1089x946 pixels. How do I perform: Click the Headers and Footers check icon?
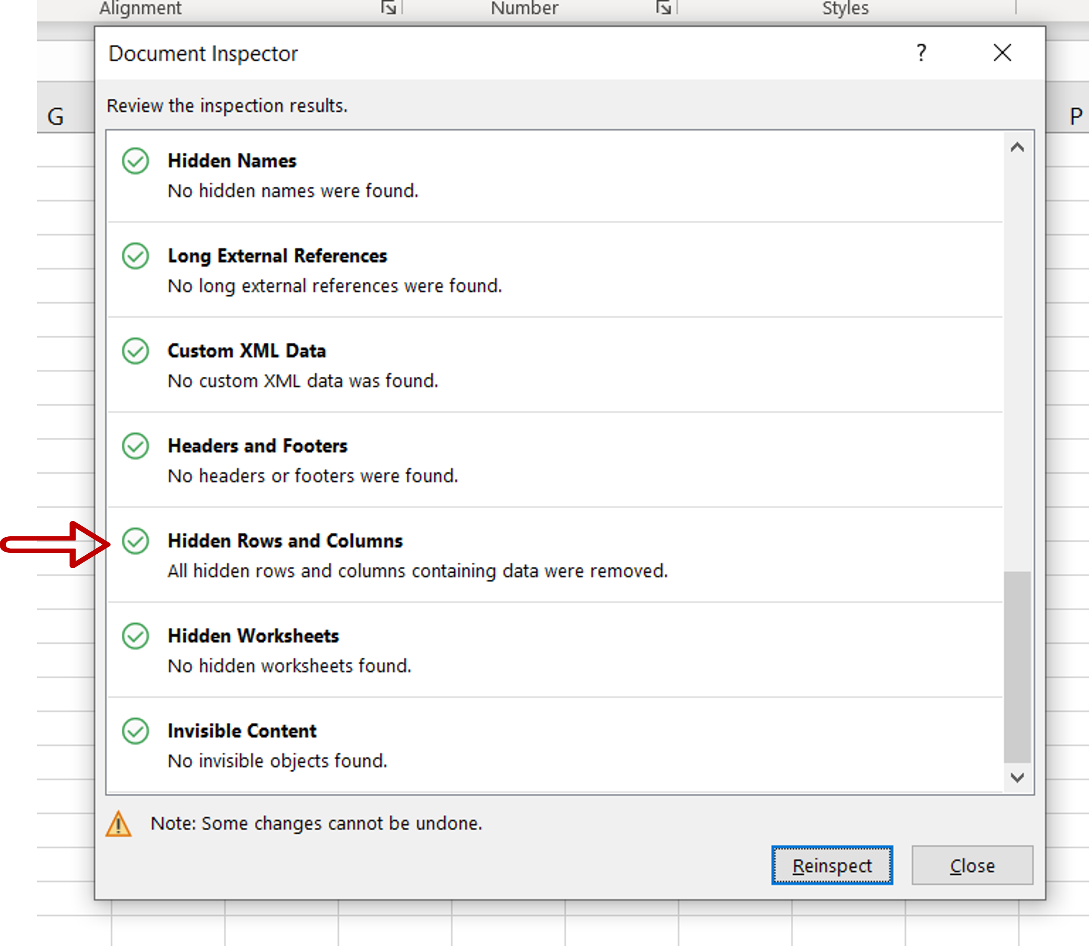point(136,446)
